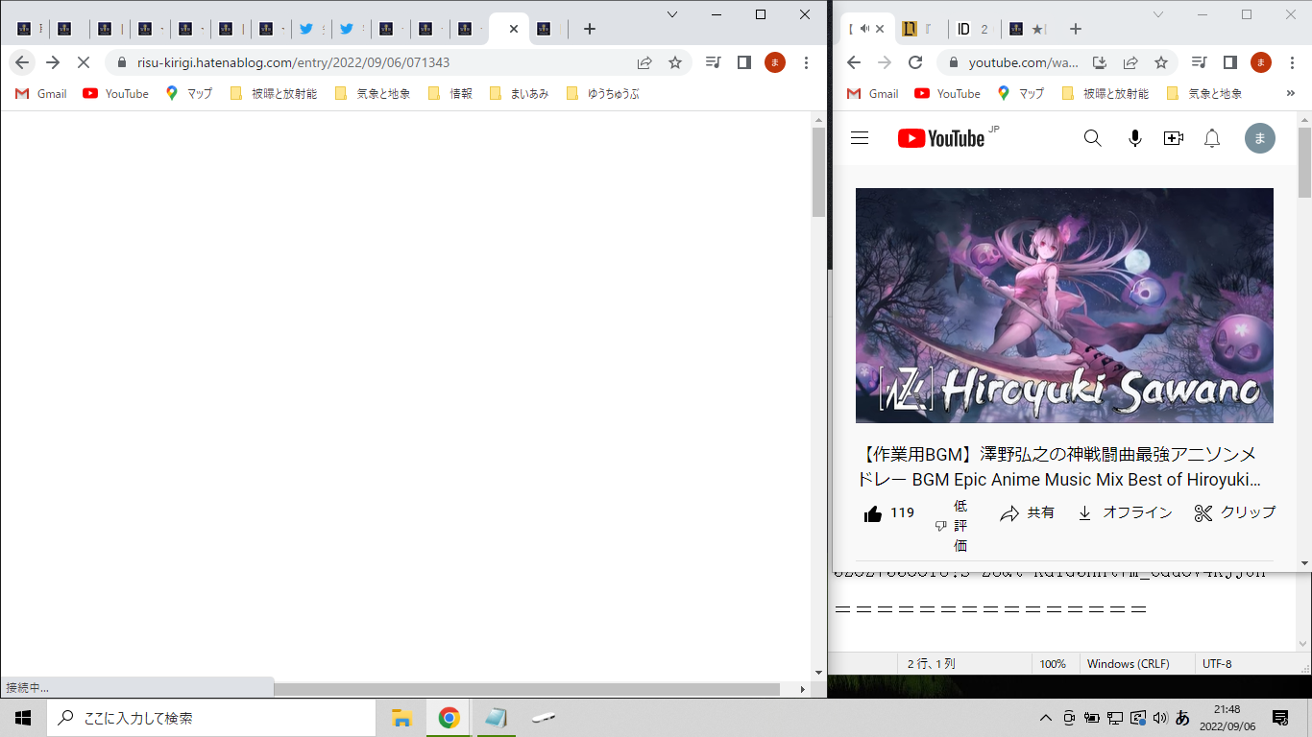Click the install icon in YouTube address bar
Image resolution: width=1312 pixels, height=737 pixels.
point(1100,62)
